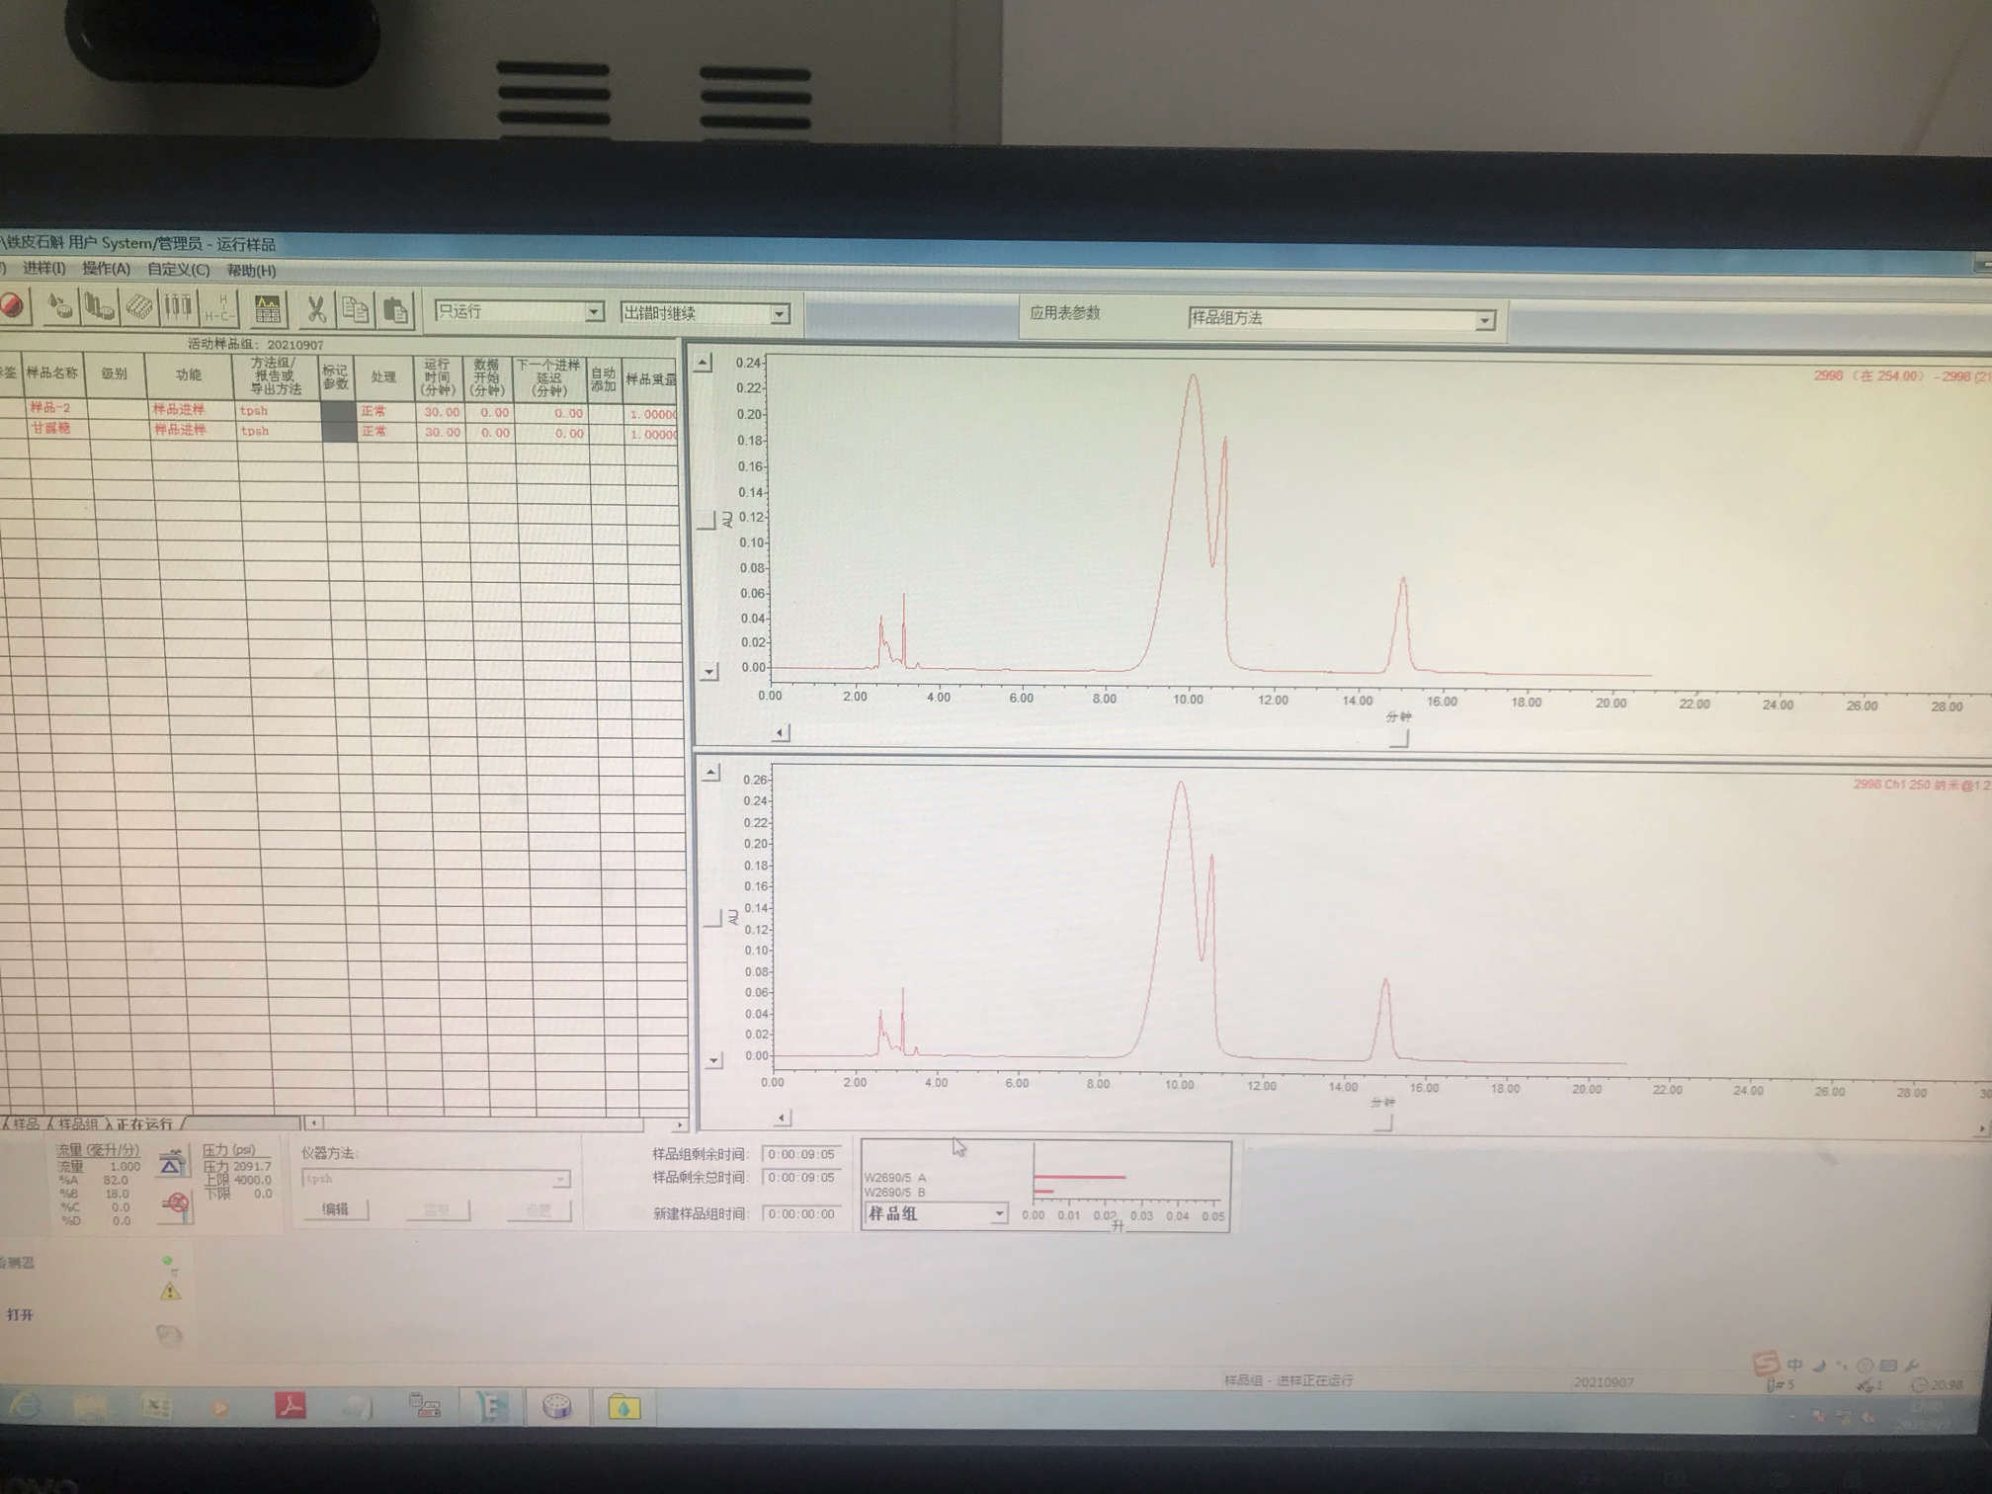This screenshot has height=1494, width=1992.
Task: Open the 只运行 run mode dropdown
Action: 593,312
